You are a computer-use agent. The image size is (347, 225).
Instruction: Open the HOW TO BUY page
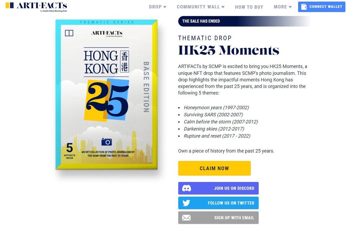point(249,7)
